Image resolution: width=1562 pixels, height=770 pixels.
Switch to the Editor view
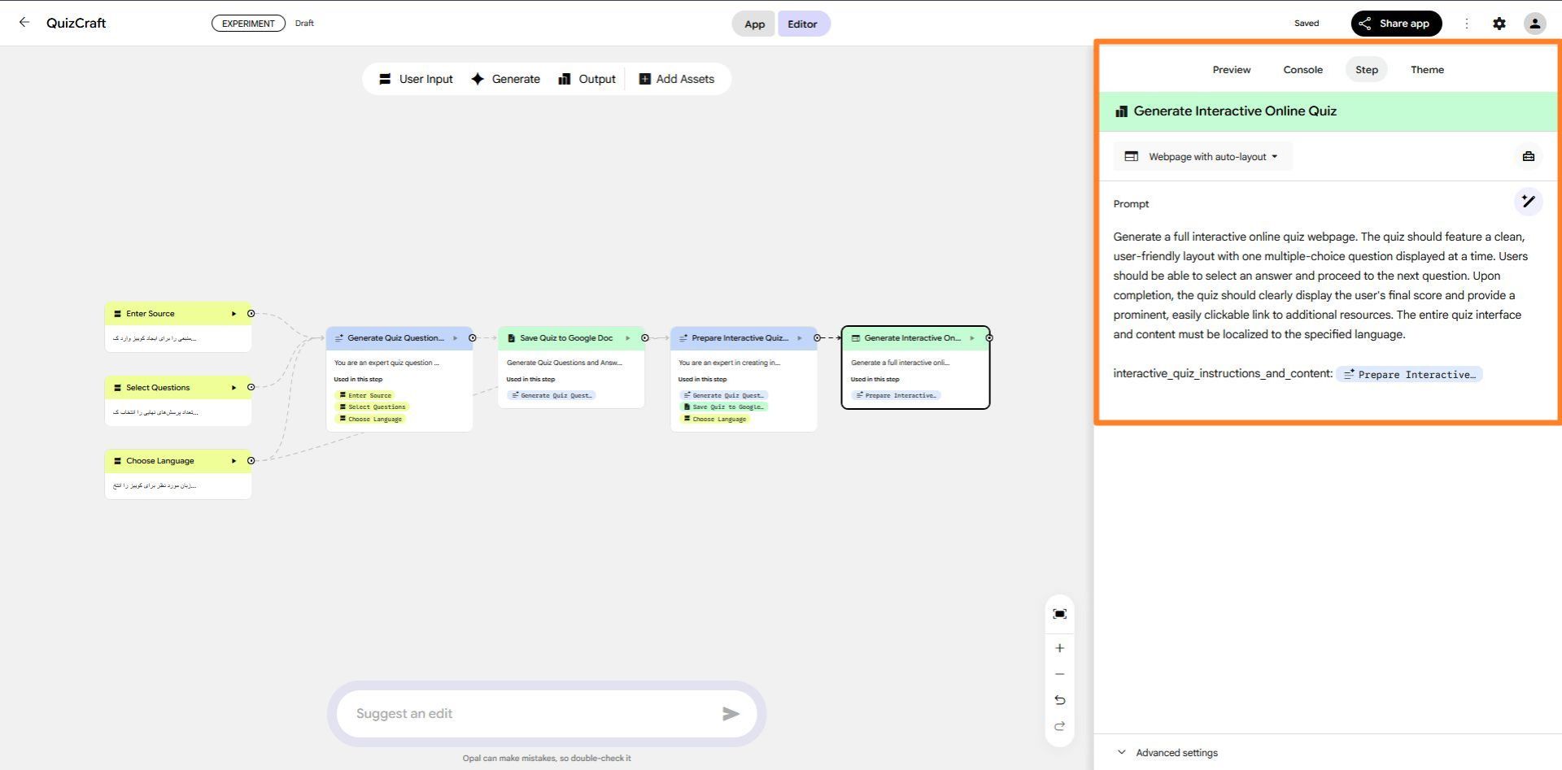click(x=802, y=24)
